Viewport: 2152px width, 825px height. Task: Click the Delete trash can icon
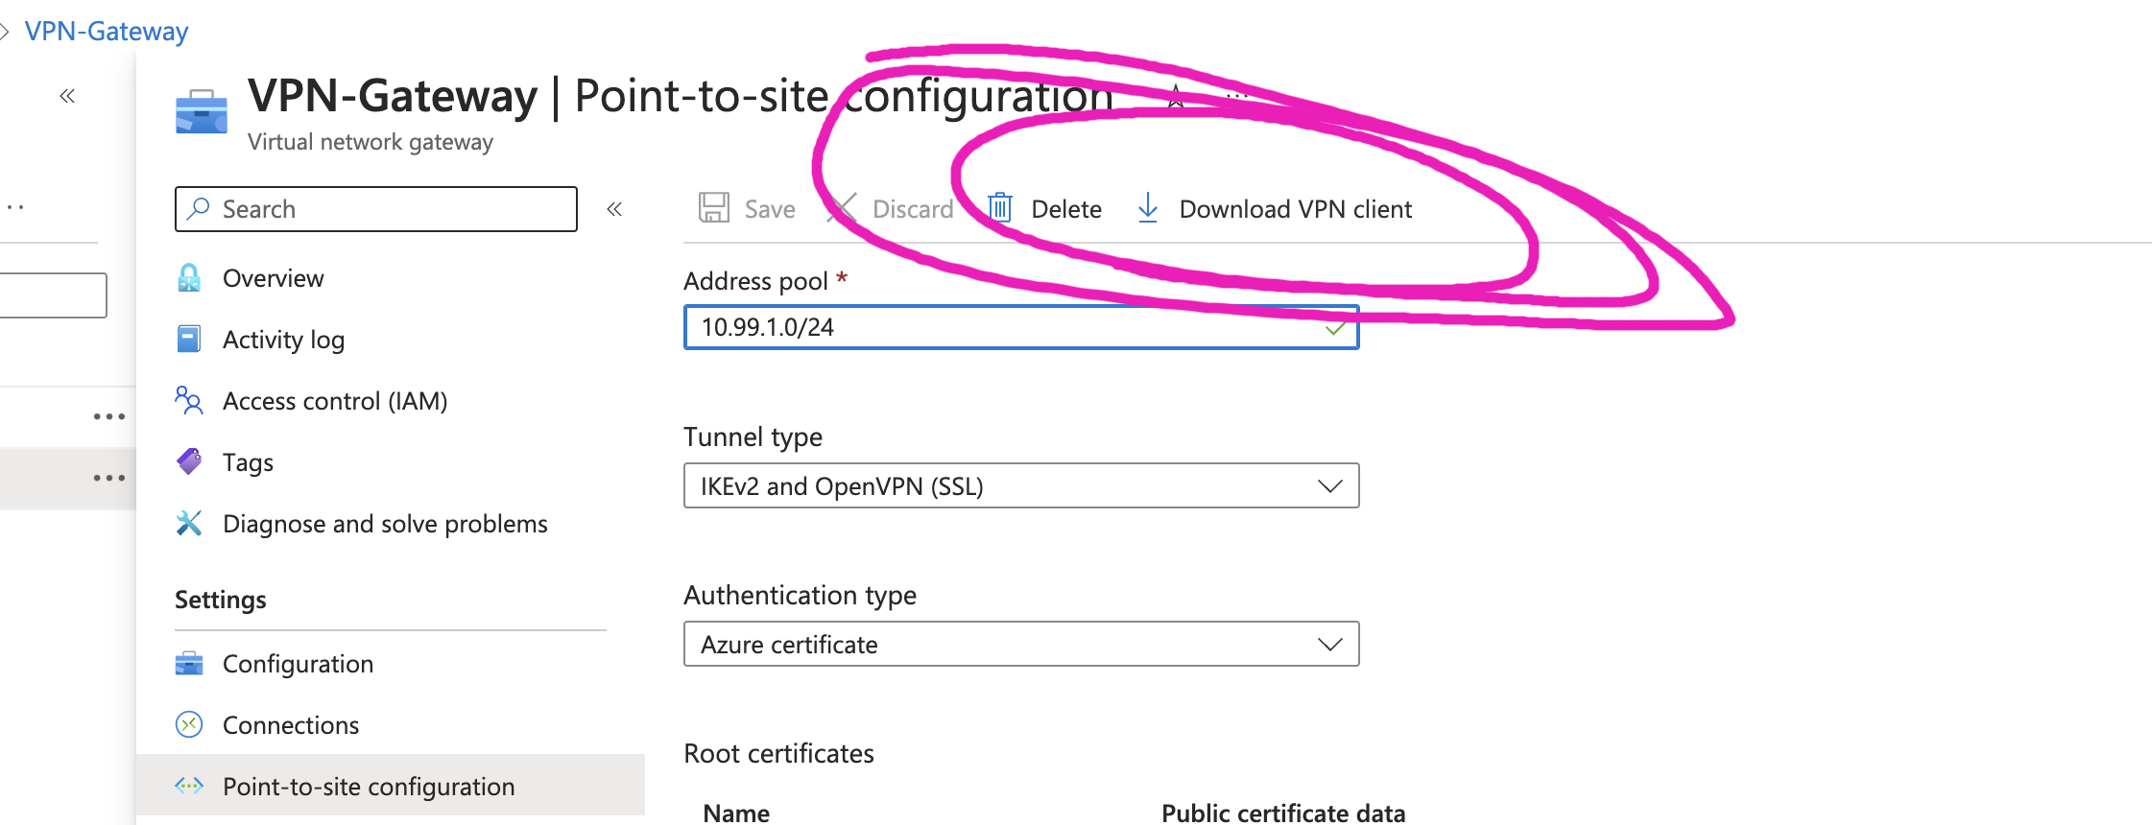[x=1000, y=207]
